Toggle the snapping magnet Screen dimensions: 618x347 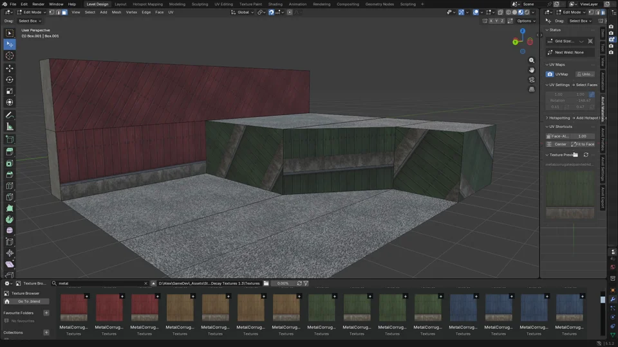[x=271, y=12]
